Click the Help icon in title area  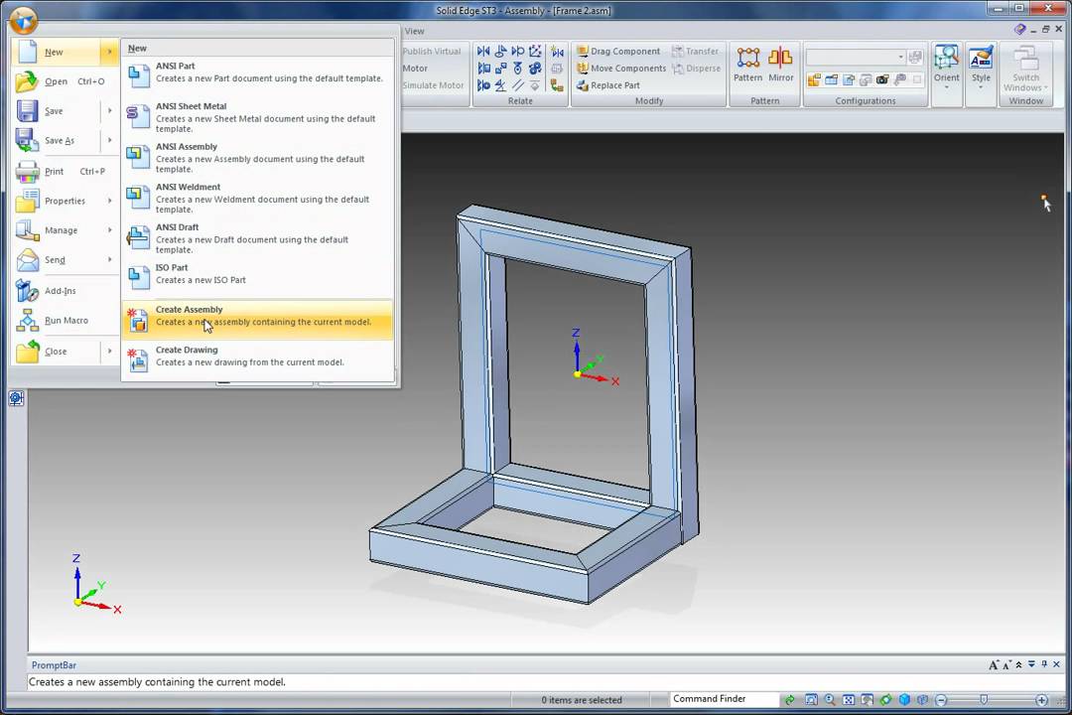[x=1019, y=30]
